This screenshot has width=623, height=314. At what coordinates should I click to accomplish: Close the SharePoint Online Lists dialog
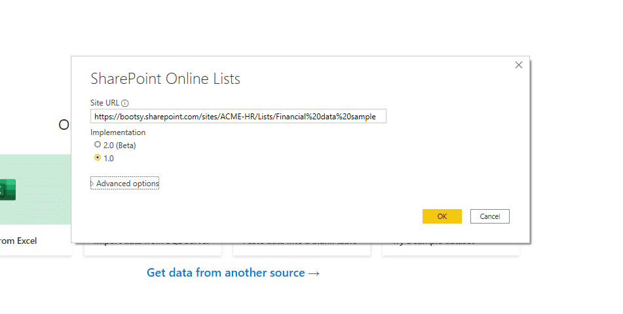(518, 65)
